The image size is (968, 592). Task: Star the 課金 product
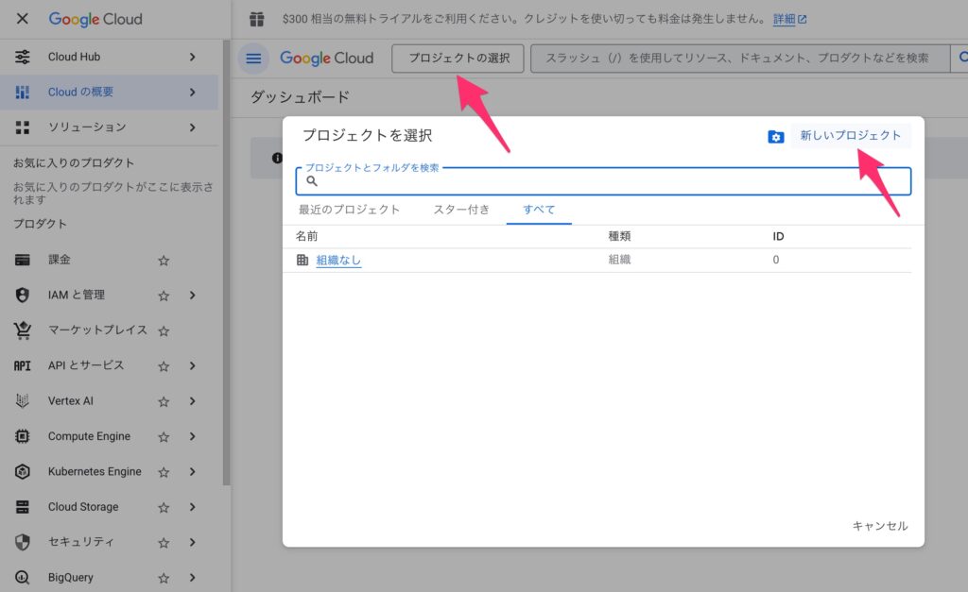pos(164,261)
